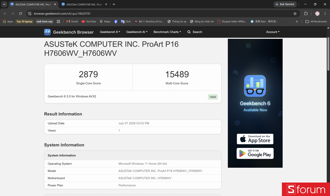
Task: Click the address bar URL field
Action: tap(162, 13)
